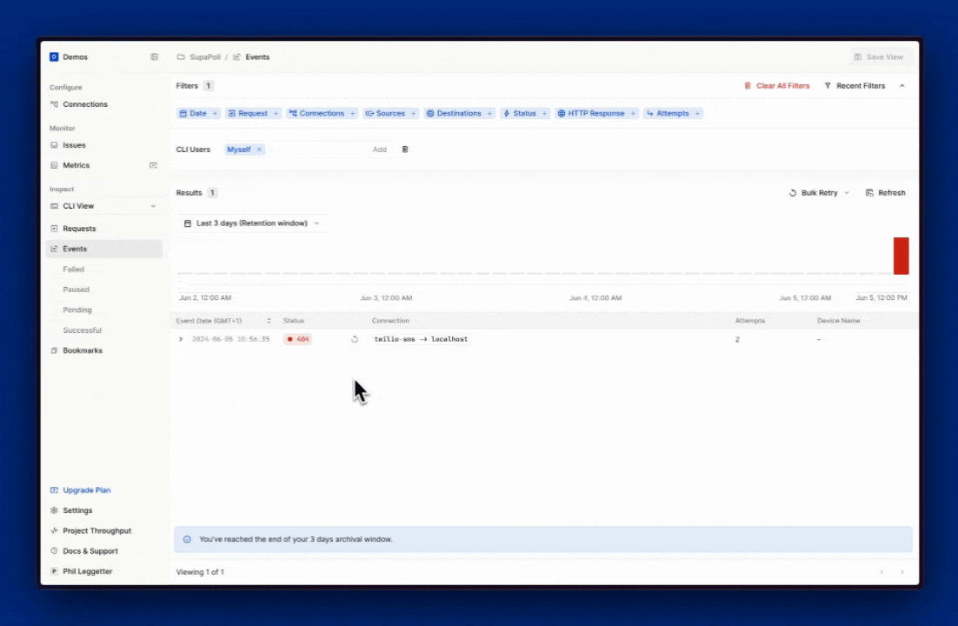Screen dimensions: 958x626
Task: Open the Last 3 days date range dropdown
Action: coord(252,223)
